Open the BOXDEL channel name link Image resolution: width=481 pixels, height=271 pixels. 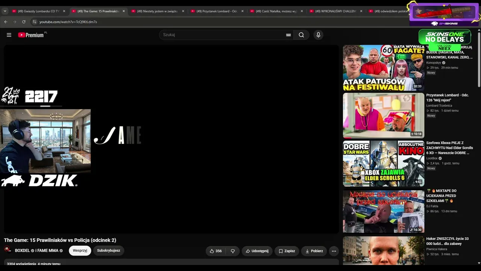pos(23,251)
